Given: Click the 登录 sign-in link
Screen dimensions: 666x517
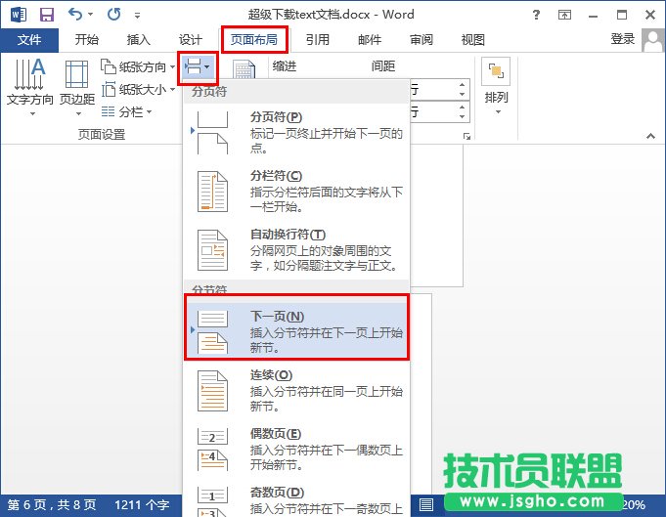Looking at the screenshot, I should [x=623, y=39].
